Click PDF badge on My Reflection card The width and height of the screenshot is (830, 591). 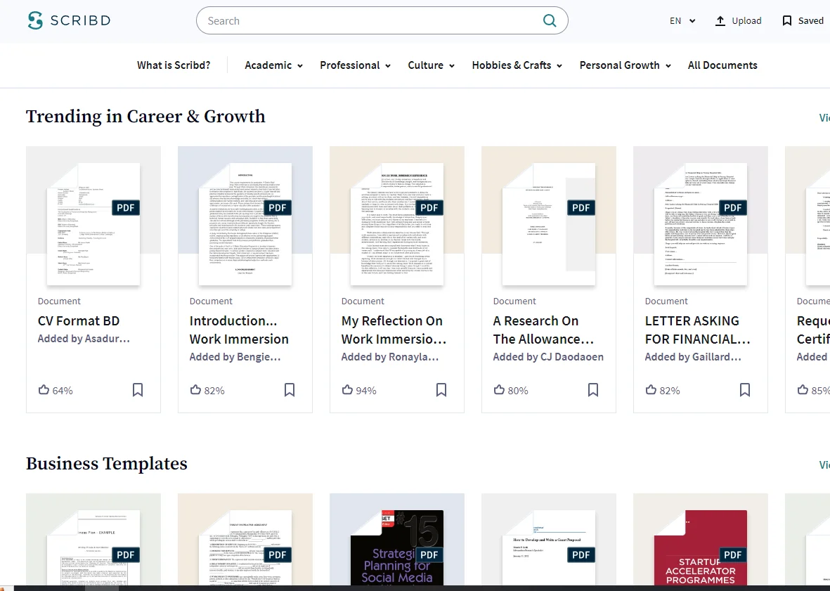[x=429, y=207]
